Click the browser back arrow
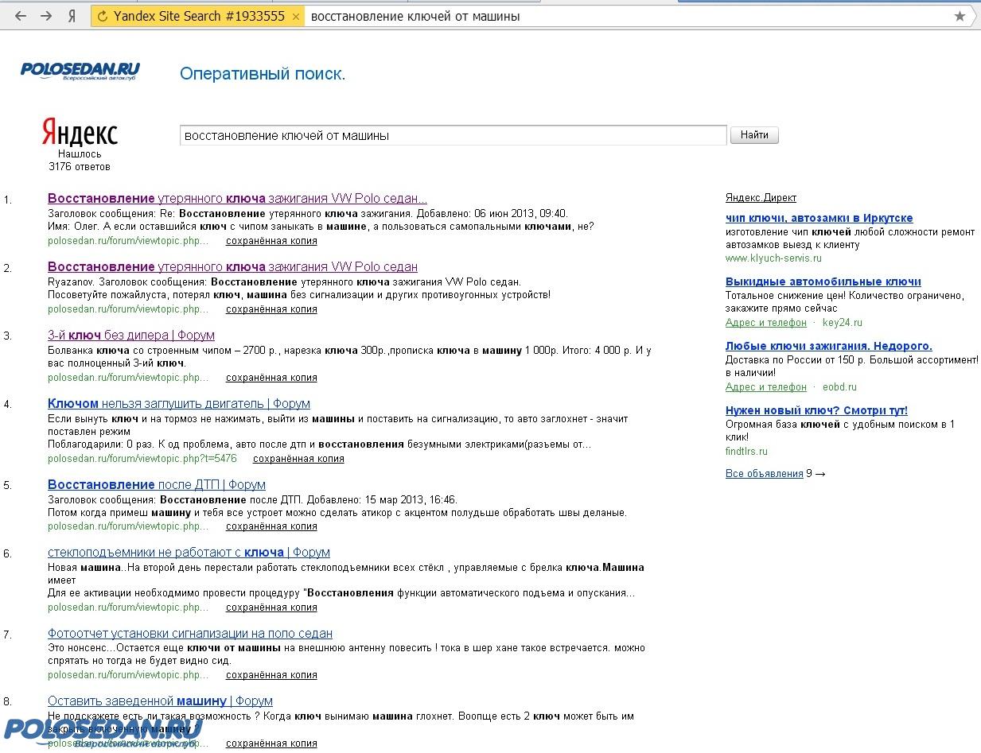This screenshot has width=981, height=753. [x=21, y=16]
